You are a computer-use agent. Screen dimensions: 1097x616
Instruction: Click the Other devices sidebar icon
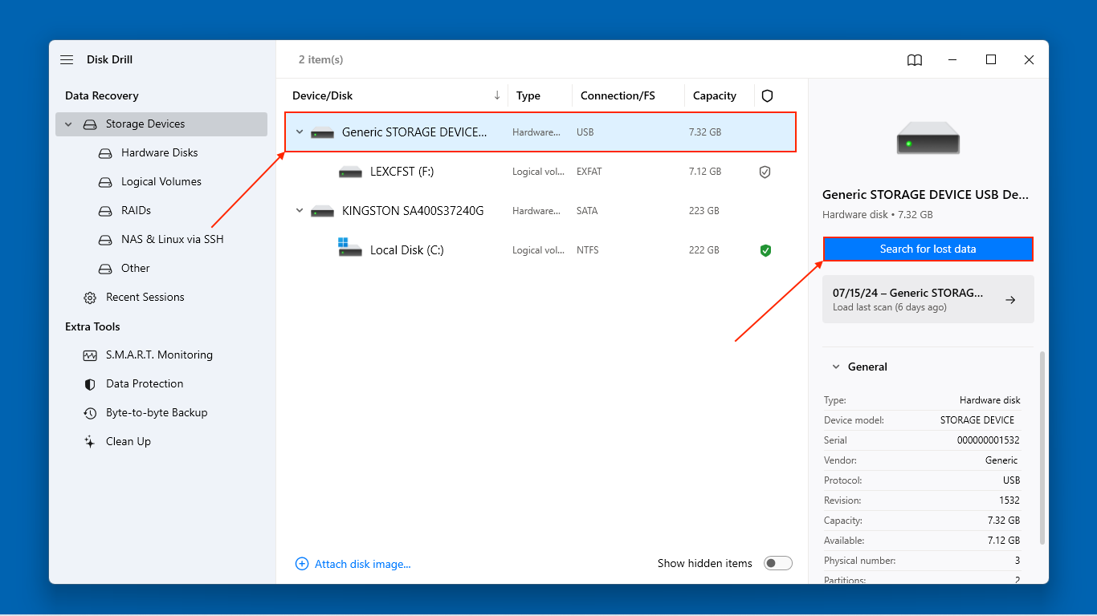click(x=105, y=269)
